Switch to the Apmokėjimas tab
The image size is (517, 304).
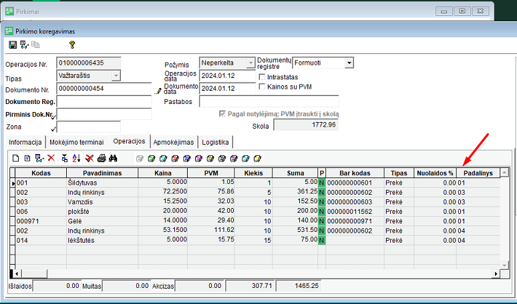(x=174, y=142)
